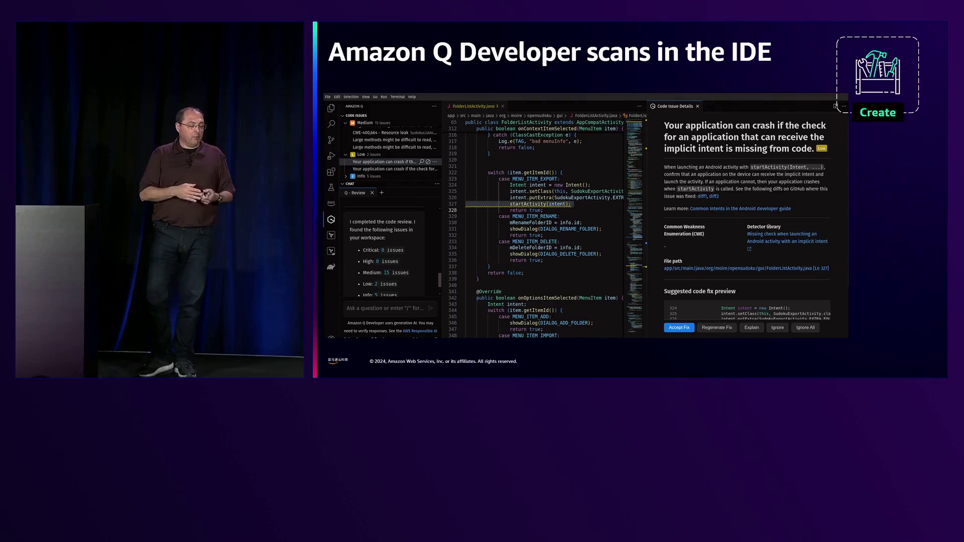Open the View menu
This screenshot has height=542, width=964.
[366, 97]
